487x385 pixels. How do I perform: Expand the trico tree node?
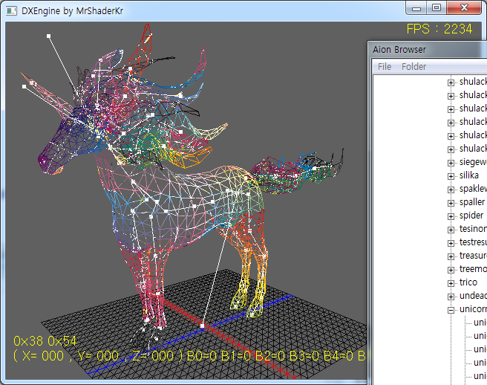click(x=451, y=283)
